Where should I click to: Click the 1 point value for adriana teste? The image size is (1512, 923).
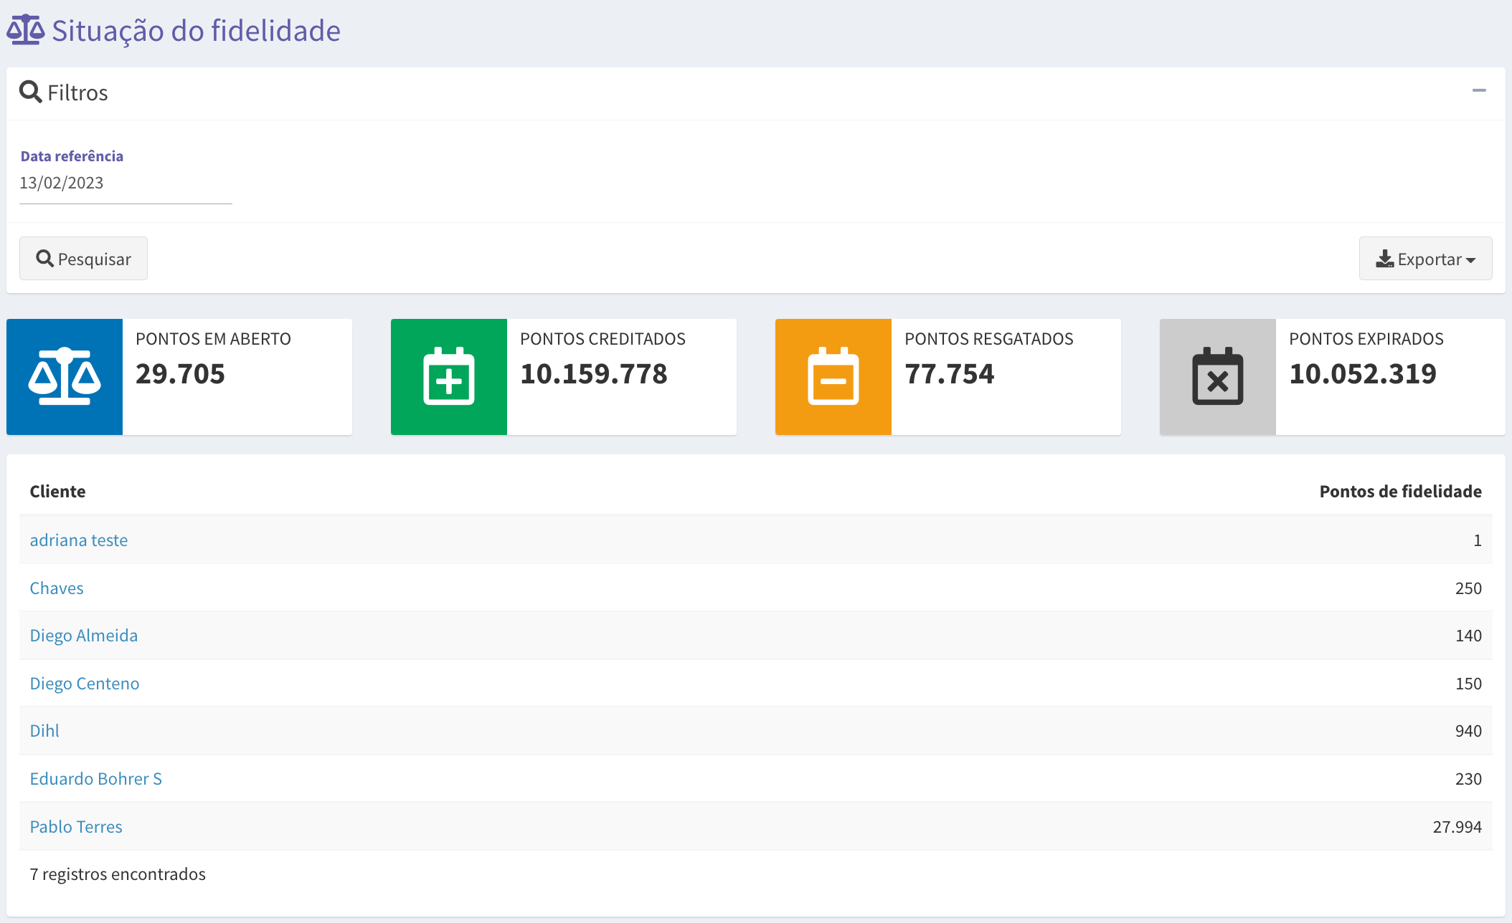click(x=1478, y=540)
